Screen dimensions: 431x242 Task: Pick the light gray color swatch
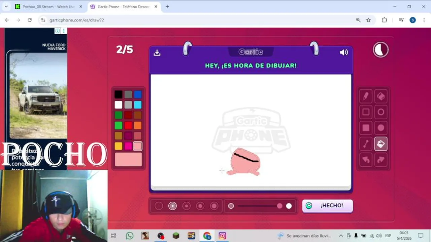click(x=128, y=105)
